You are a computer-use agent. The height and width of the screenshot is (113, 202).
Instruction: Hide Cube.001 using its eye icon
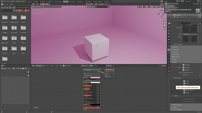coord(198,15)
